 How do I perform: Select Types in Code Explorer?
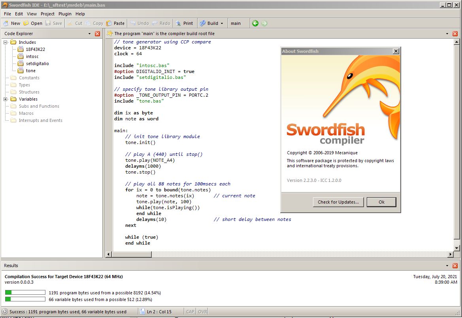point(25,85)
